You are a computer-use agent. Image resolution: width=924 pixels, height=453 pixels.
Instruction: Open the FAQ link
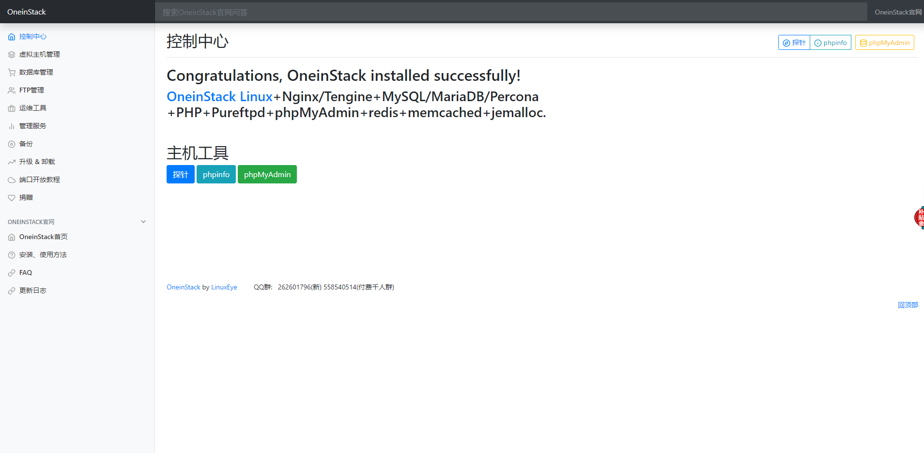pos(26,272)
